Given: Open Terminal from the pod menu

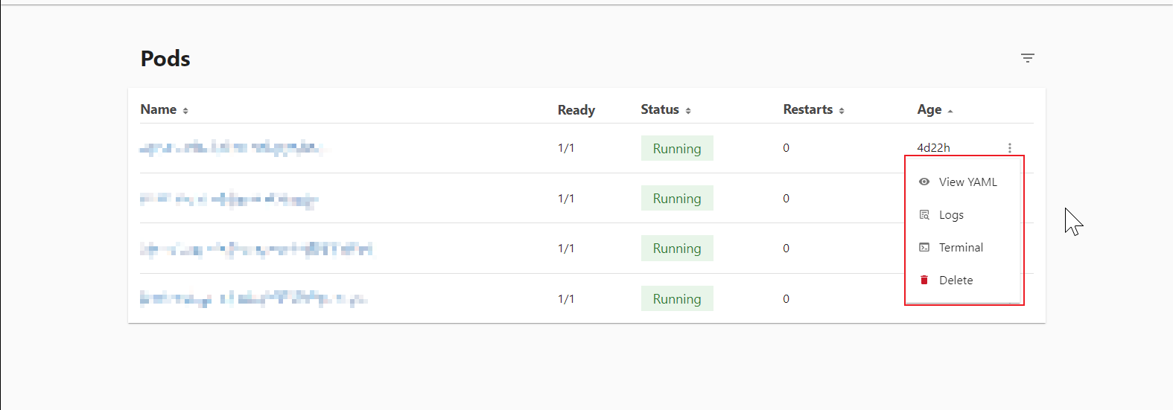Looking at the screenshot, I should 961,248.
